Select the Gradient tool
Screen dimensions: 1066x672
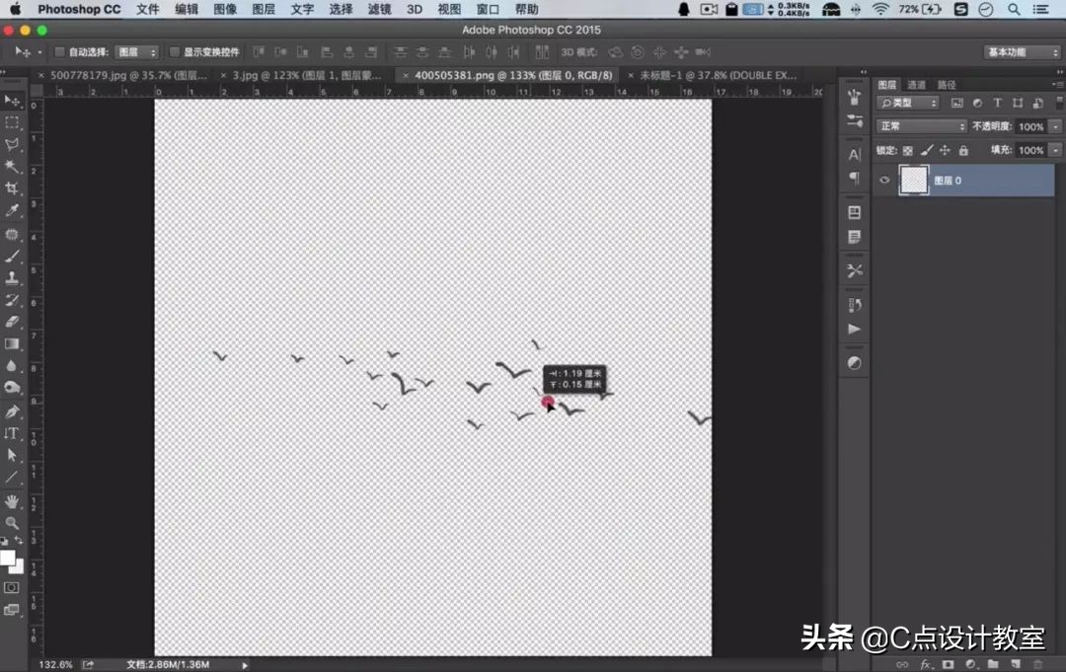(12, 343)
